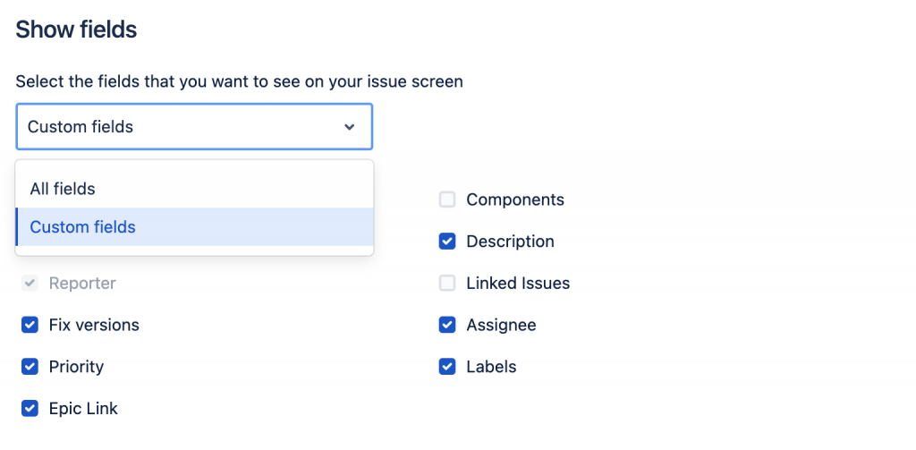Enable the Components checkbox
Image resolution: width=916 pixels, height=450 pixels.
[447, 200]
